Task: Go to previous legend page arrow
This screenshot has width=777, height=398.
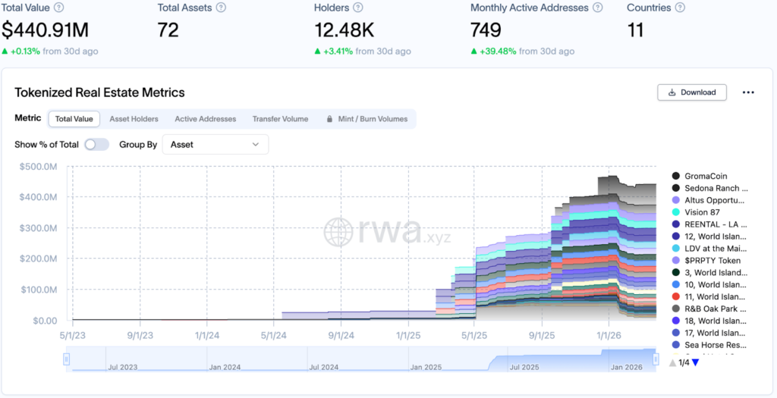Action: 672,363
